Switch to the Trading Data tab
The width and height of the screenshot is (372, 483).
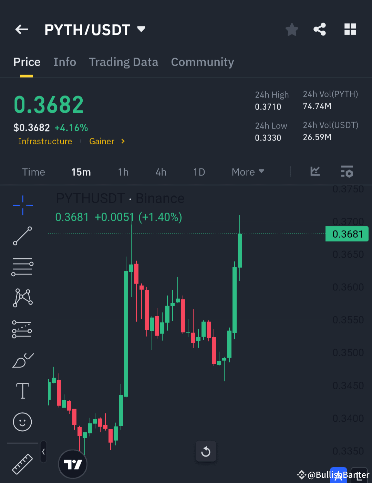tap(124, 62)
